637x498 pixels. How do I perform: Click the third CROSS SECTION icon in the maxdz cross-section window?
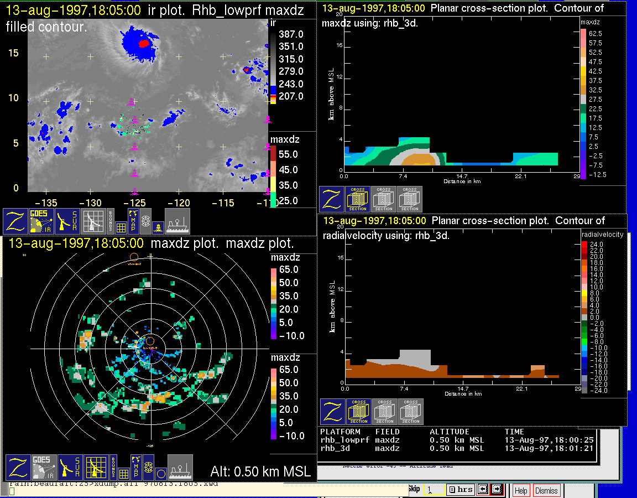pyautogui.click(x=410, y=199)
